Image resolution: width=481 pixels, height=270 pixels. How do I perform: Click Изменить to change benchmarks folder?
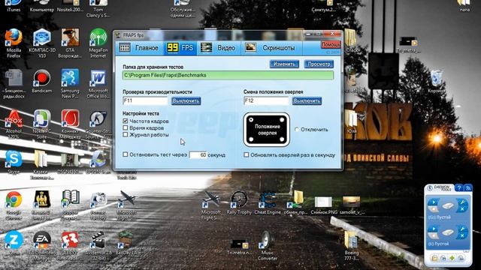[x=284, y=64]
